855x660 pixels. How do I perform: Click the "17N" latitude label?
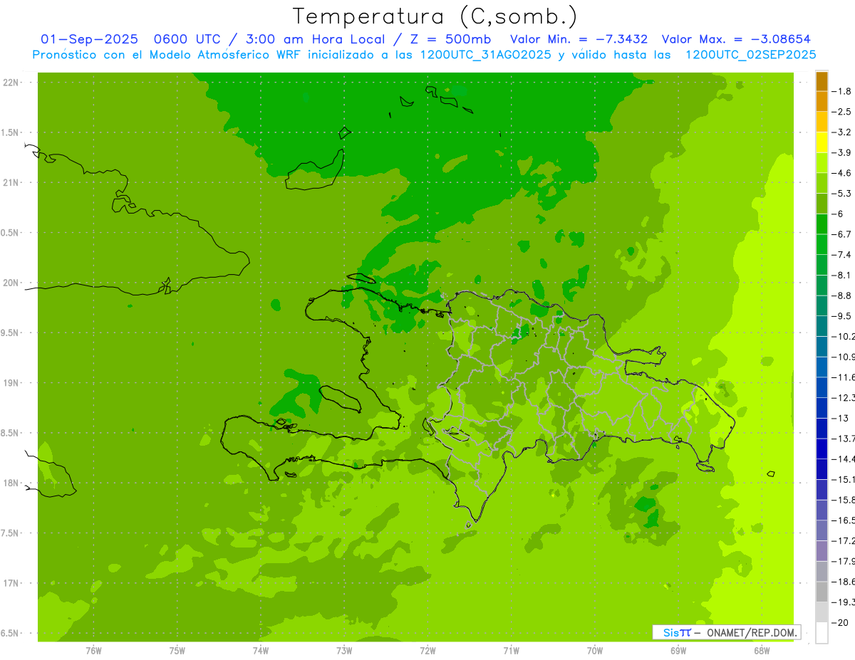click(x=11, y=583)
